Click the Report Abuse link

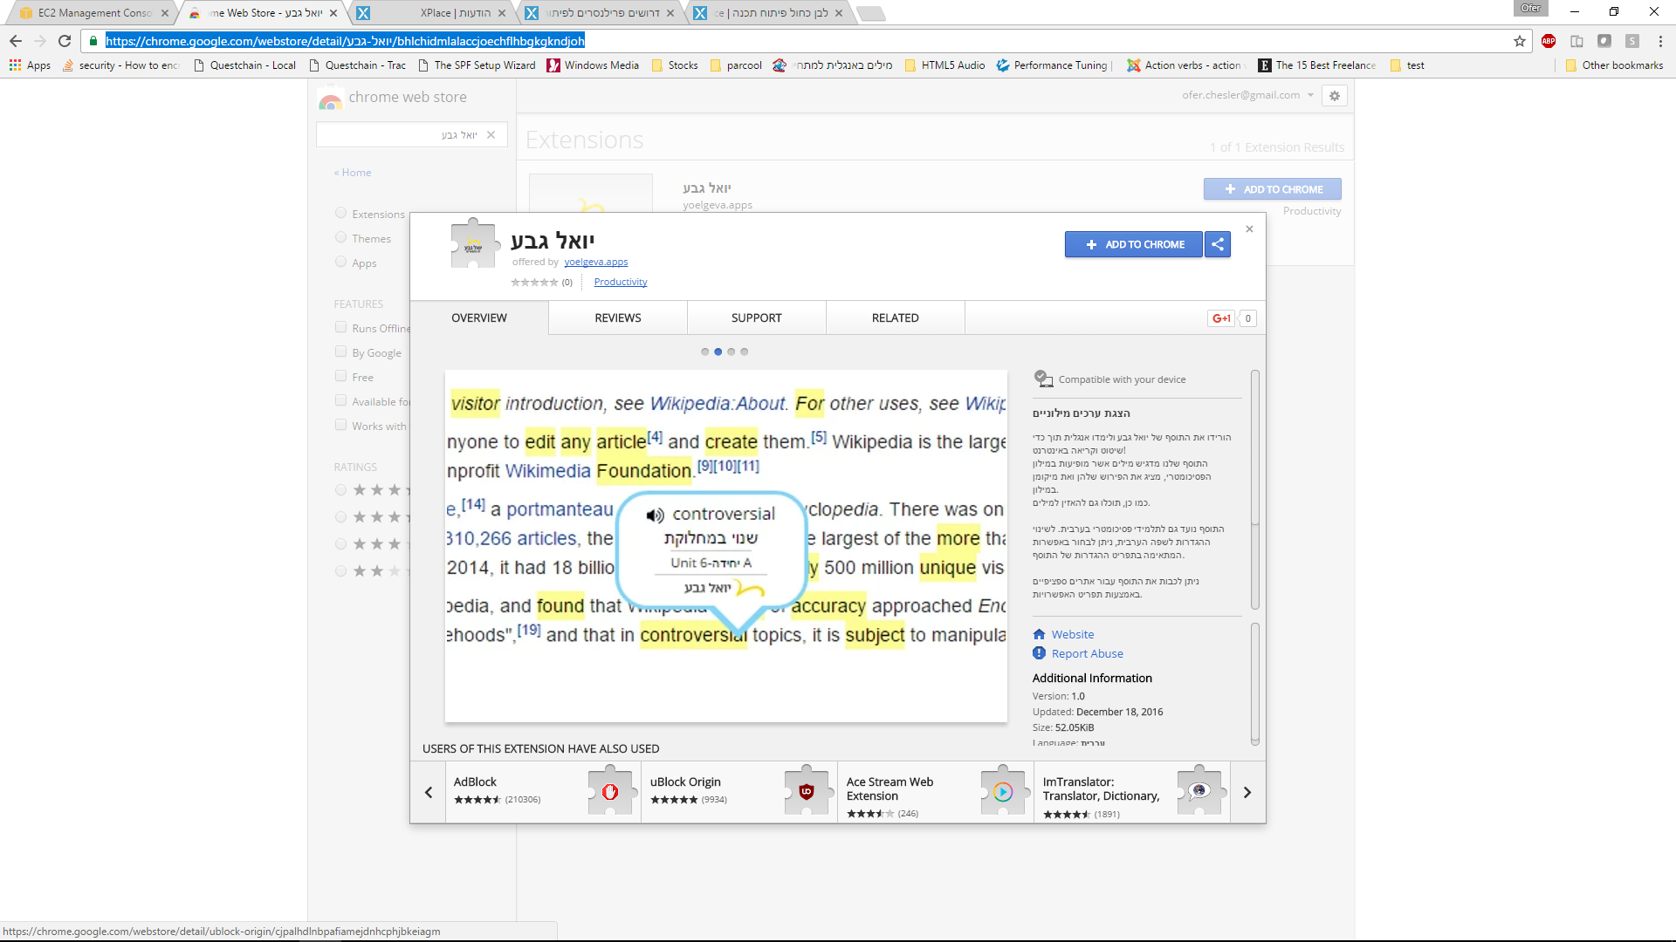point(1088,653)
